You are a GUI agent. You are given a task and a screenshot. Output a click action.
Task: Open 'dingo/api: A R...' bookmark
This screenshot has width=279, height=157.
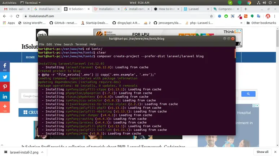[x=126, y=23]
